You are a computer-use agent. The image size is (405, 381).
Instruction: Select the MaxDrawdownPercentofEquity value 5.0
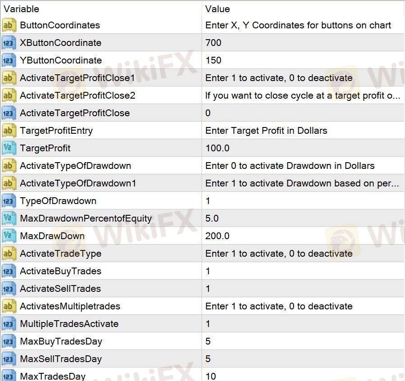click(x=212, y=218)
